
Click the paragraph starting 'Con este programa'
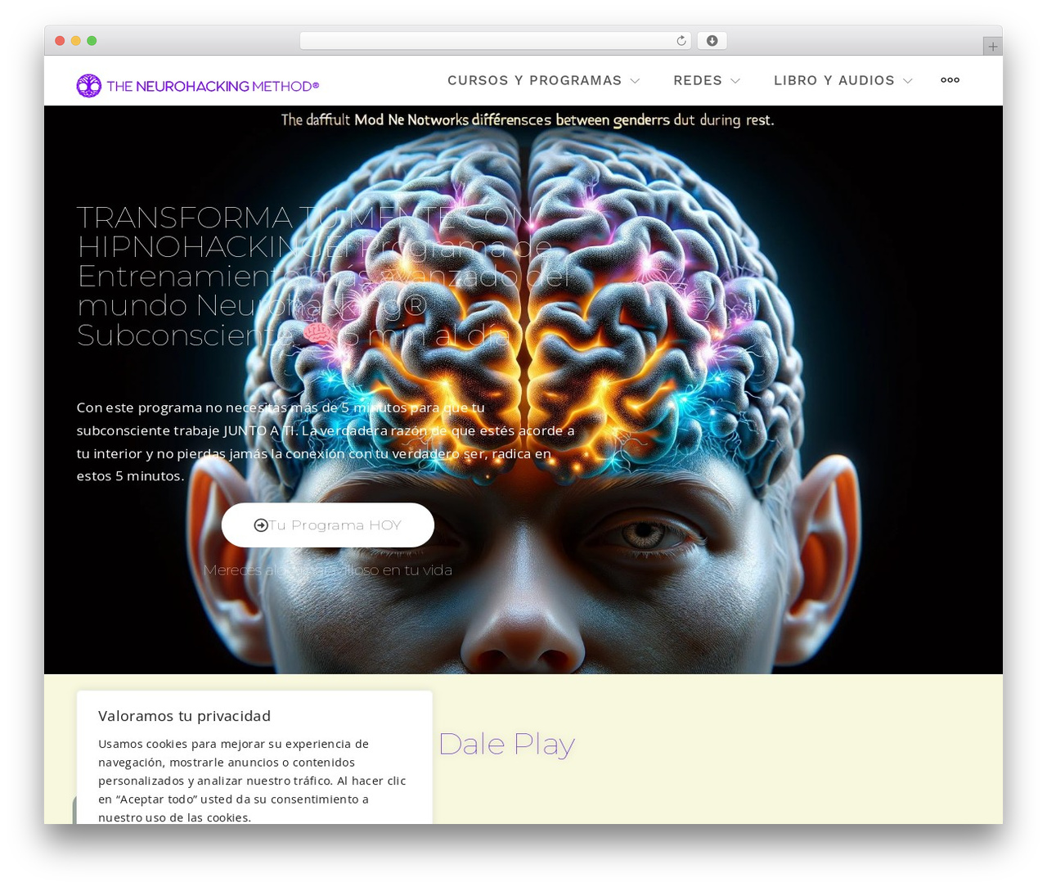tap(326, 442)
